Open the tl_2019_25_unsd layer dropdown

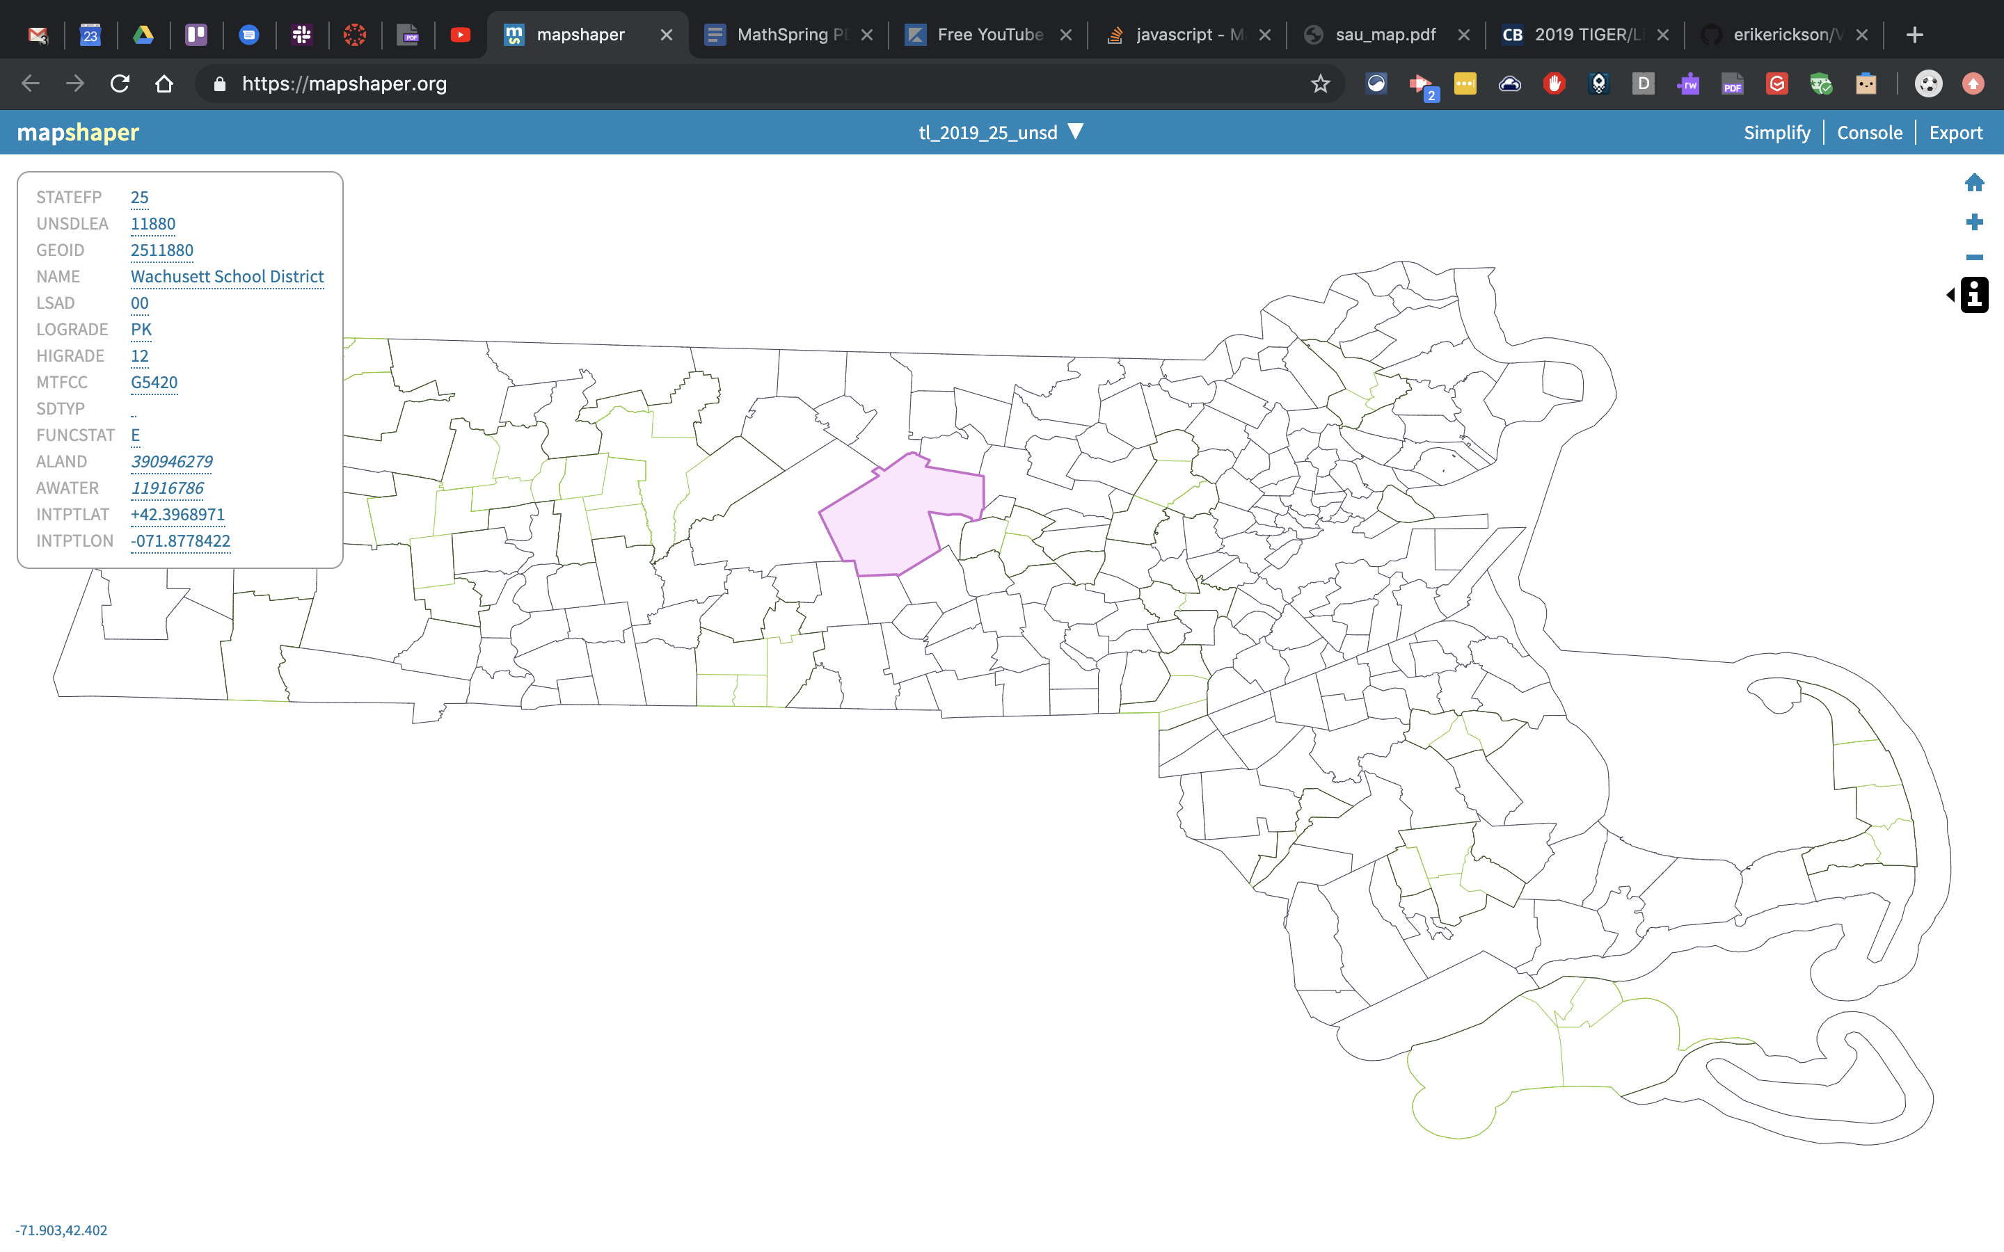[1001, 132]
